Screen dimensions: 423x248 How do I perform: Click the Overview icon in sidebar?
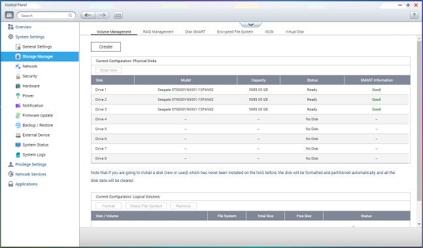coord(11,27)
